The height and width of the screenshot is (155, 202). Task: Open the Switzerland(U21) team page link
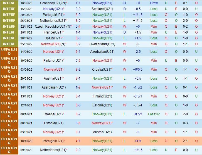click(102, 44)
